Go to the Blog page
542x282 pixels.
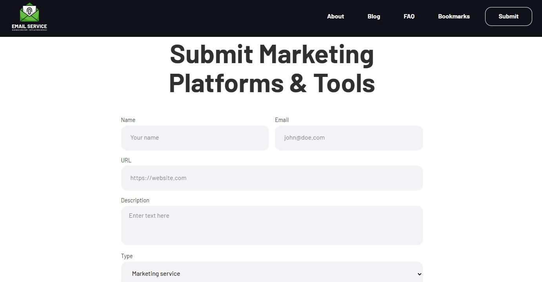click(373, 16)
